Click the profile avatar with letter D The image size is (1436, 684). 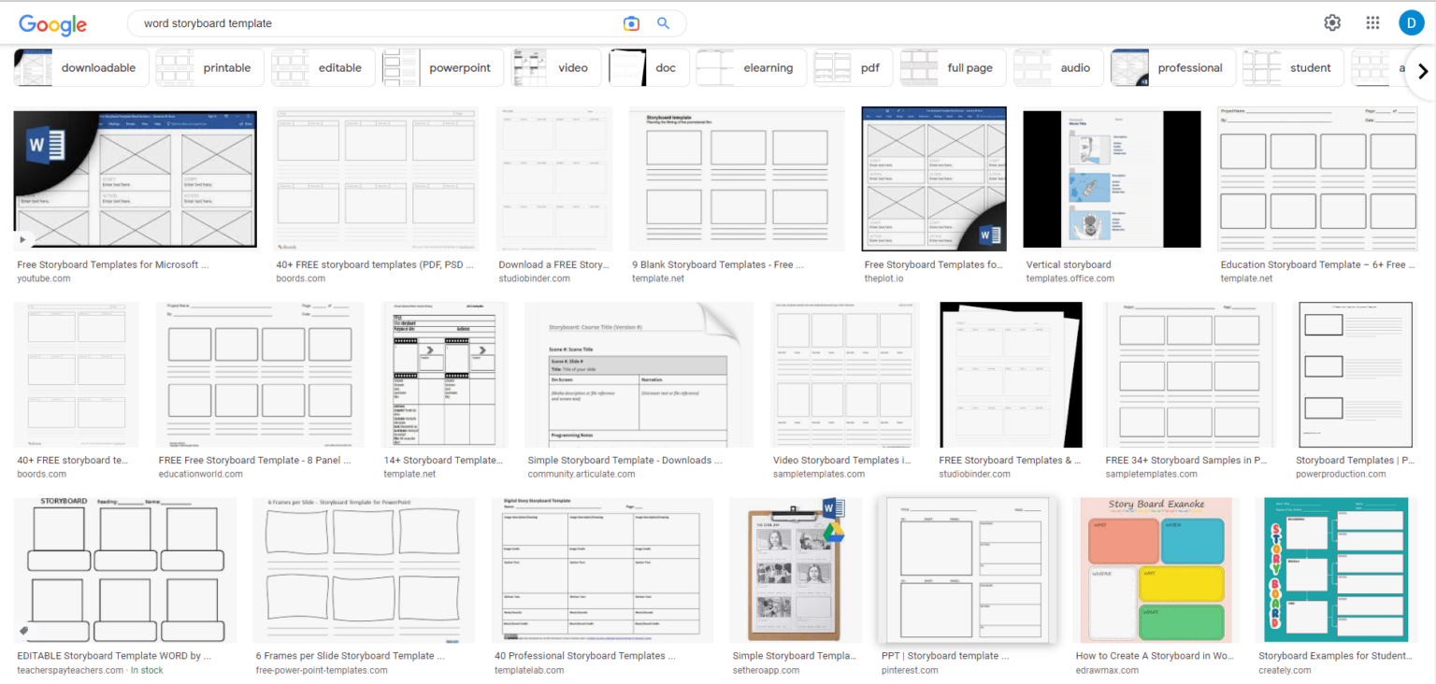[1412, 21]
